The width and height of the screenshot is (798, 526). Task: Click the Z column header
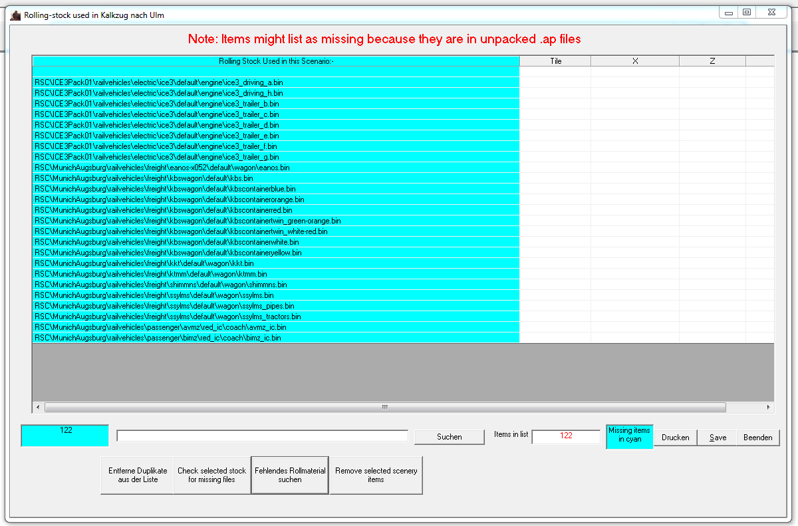click(712, 61)
